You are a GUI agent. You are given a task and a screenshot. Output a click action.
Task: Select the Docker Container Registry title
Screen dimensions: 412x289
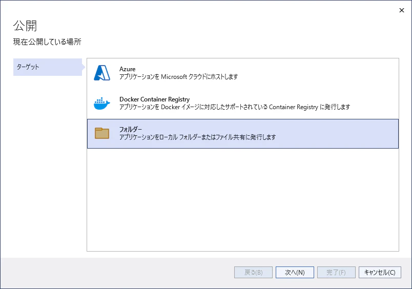pos(155,99)
